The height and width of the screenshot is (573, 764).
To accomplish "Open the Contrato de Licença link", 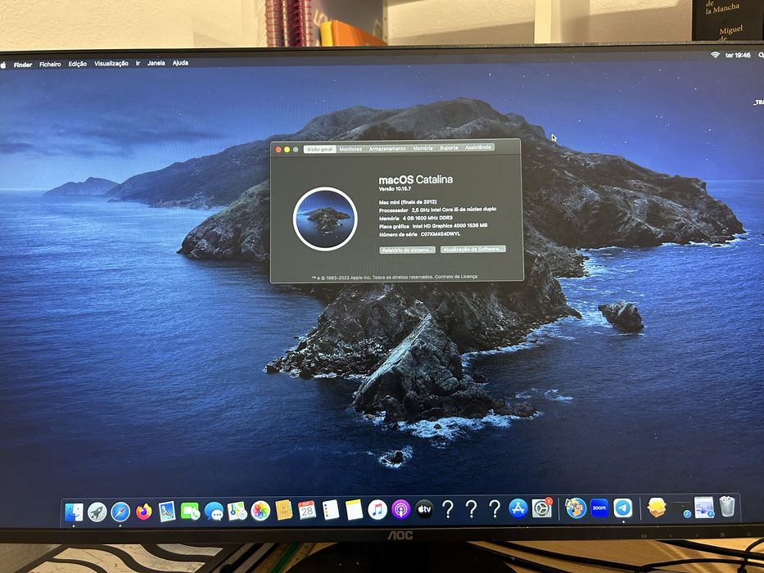I will coord(456,277).
